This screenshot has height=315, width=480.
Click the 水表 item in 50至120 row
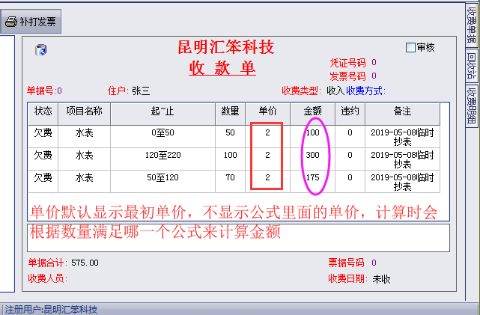(84, 181)
